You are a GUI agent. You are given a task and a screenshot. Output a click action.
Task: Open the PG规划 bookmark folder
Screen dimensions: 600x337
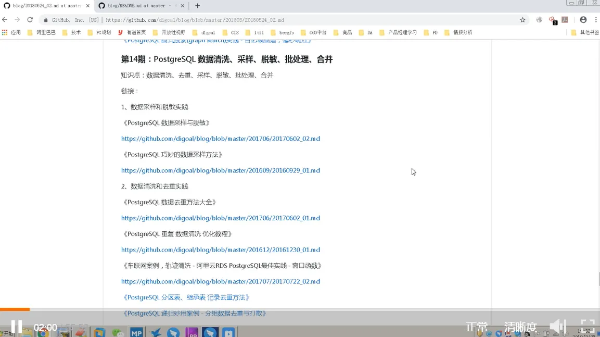pos(99,32)
